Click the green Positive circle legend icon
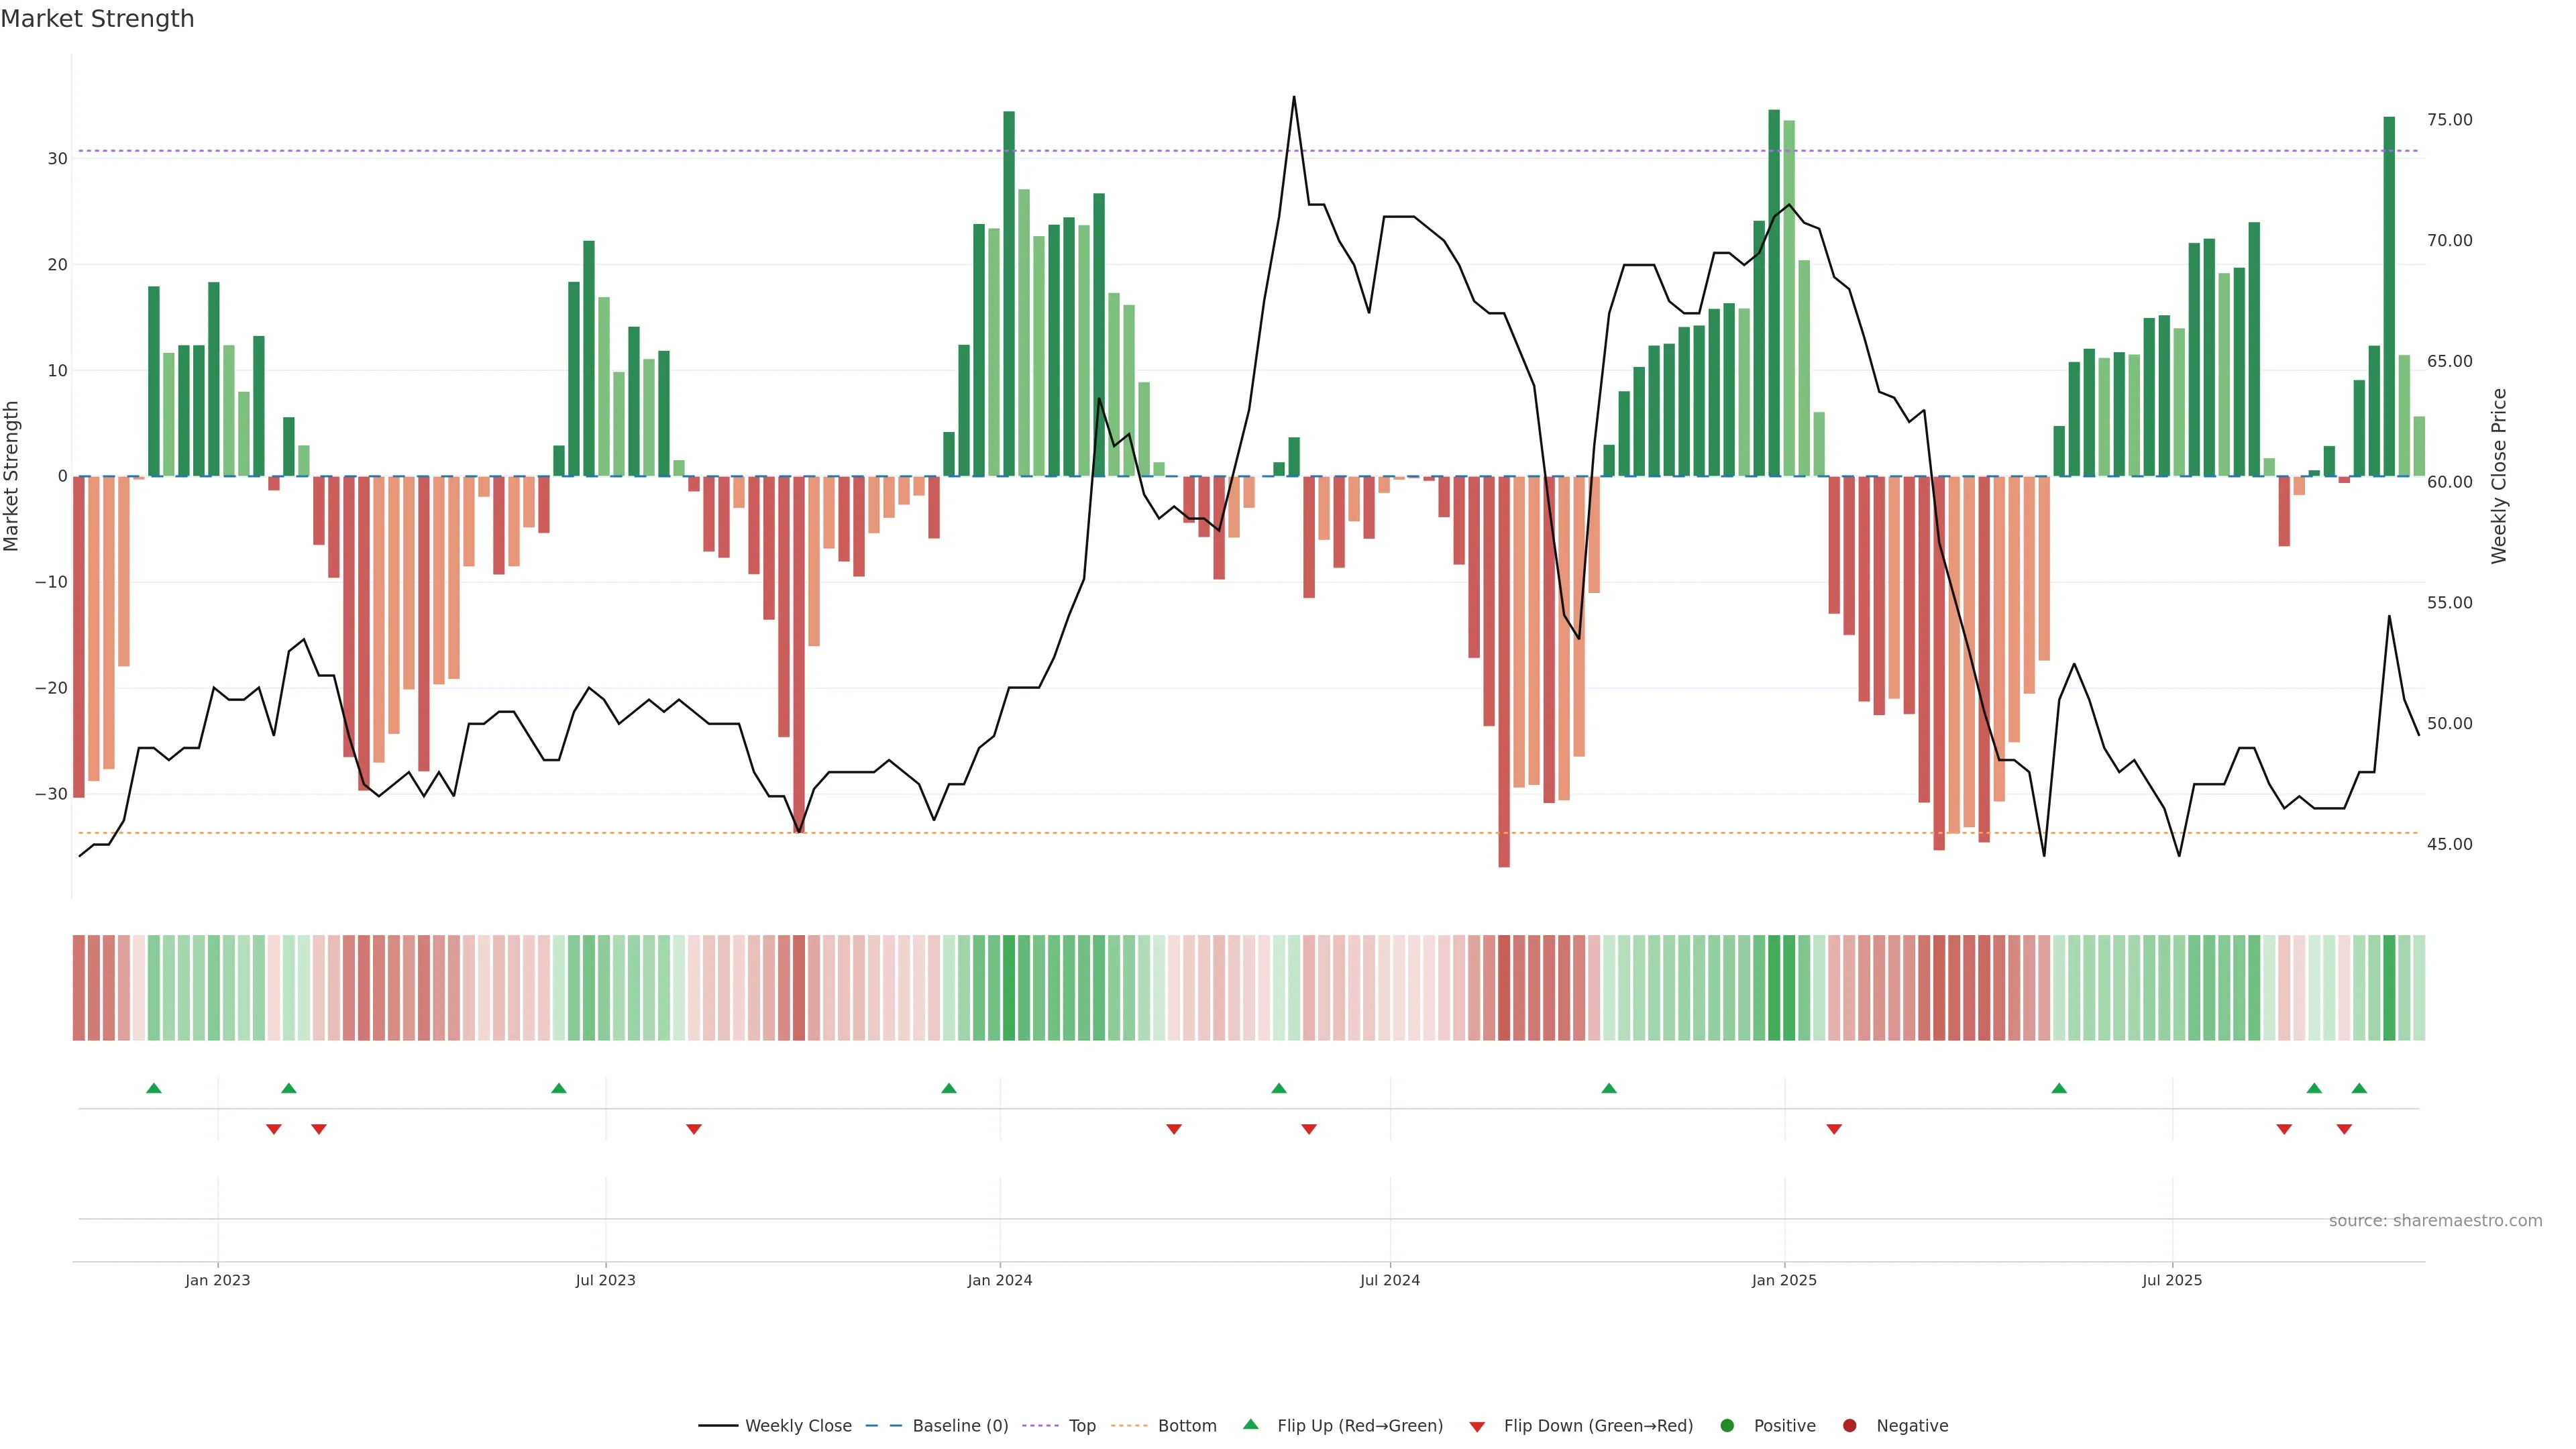Image resolution: width=2576 pixels, height=1449 pixels. (x=1727, y=1425)
